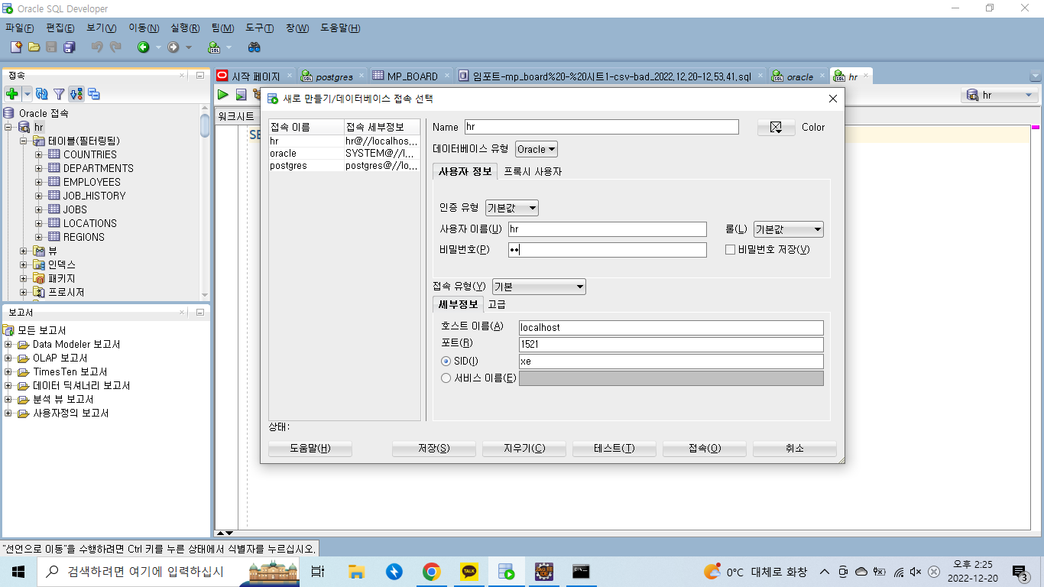Image resolution: width=1044 pixels, height=587 pixels.
Task: Open the Tools menu
Action: (260, 28)
